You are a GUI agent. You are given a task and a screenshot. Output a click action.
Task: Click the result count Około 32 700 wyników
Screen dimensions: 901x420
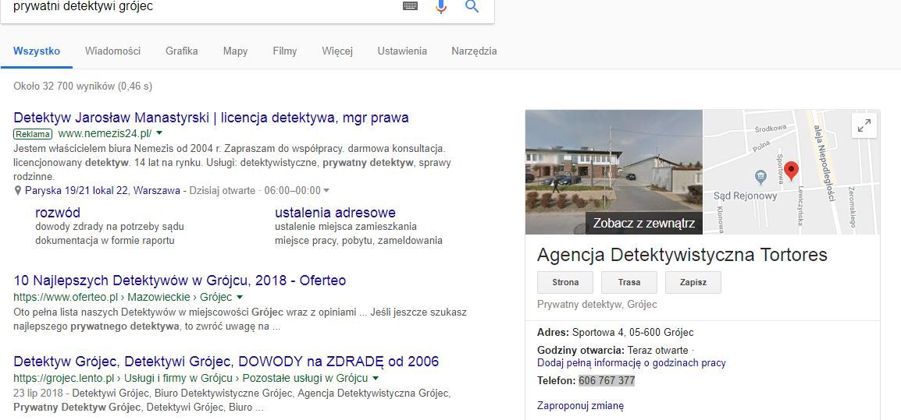[x=83, y=86]
